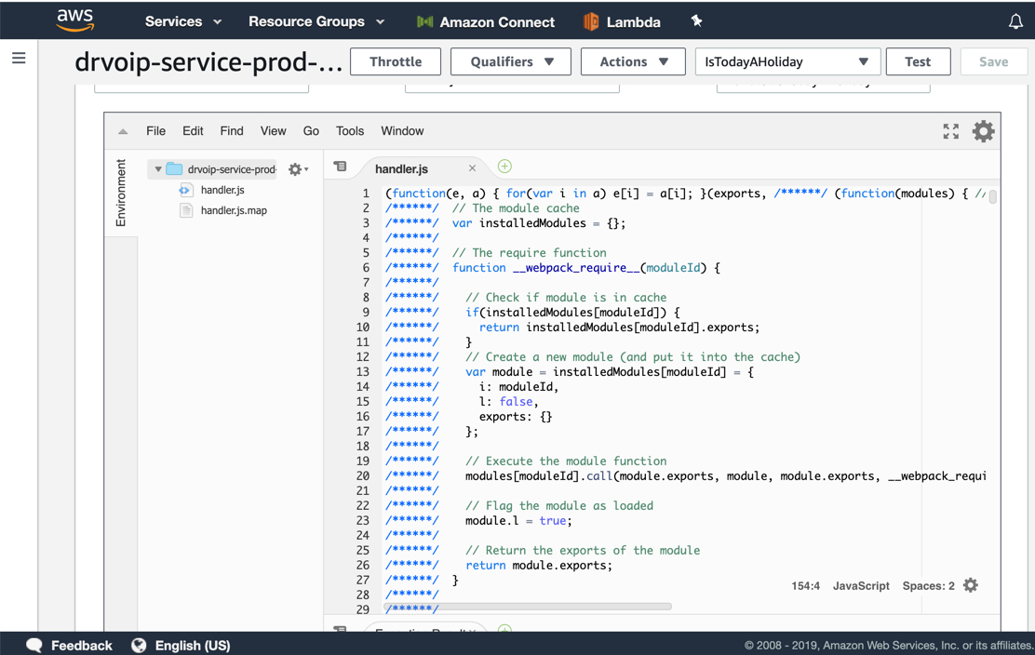Open handler.js.map in the file tree
The width and height of the screenshot is (1035, 655).
pos(234,210)
